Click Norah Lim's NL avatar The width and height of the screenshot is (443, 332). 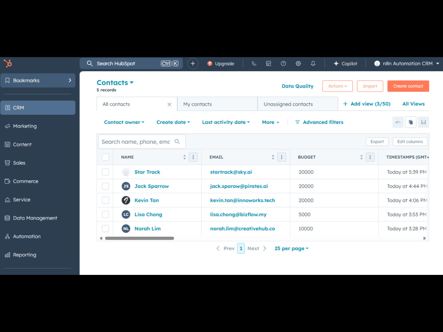click(x=126, y=228)
